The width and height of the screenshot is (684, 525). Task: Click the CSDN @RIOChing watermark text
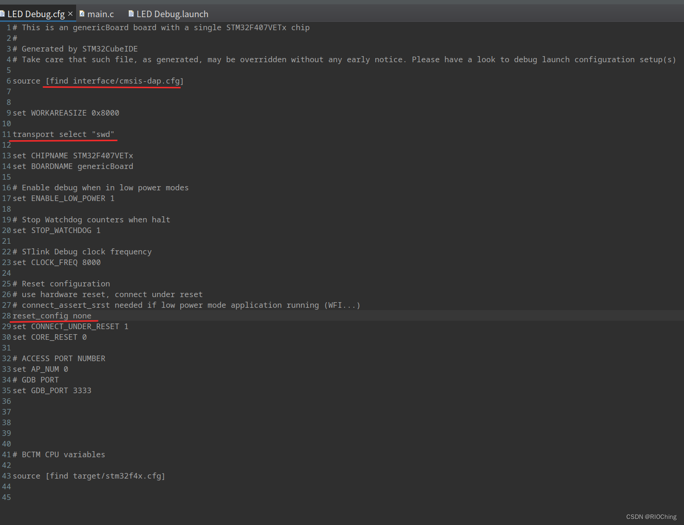(x=651, y=517)
